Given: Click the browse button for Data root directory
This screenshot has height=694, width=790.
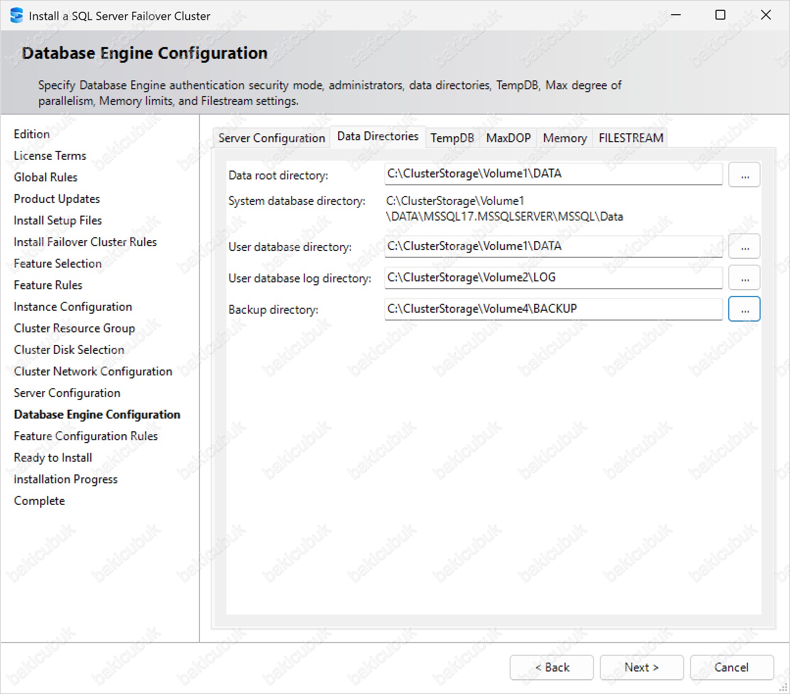Looking at the screenshot, I should pos(744,175).
